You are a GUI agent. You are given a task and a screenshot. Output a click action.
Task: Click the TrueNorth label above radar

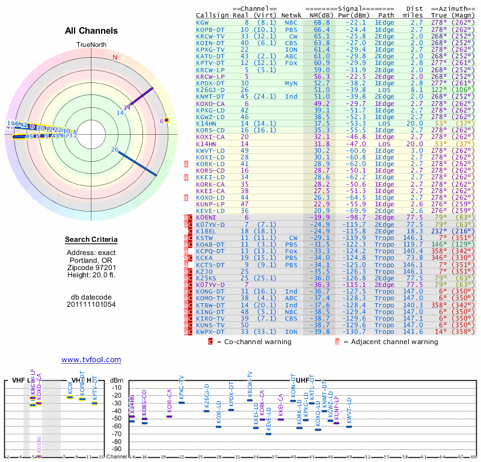coord(91,45)
